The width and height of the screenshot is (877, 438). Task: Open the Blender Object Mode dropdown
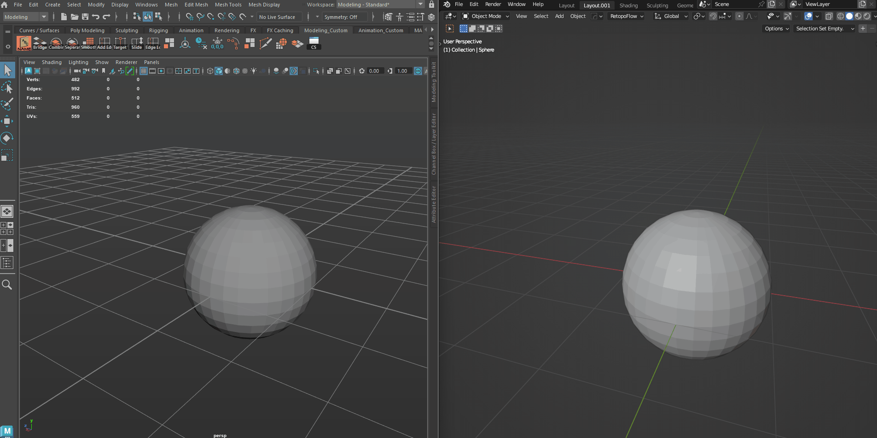click(x=486, y=16)
